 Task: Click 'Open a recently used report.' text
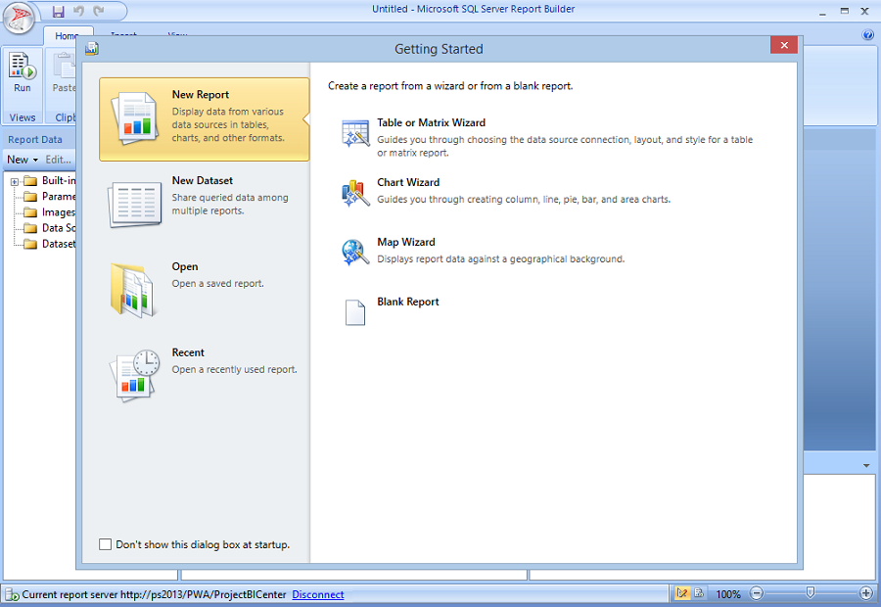tap(234, 369)
